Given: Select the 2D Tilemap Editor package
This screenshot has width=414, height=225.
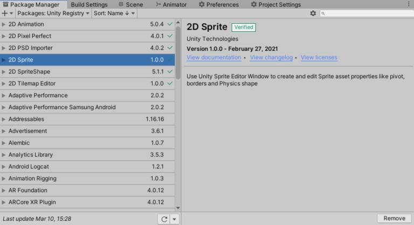Looking at the screenshot, I should click(87, 84).
